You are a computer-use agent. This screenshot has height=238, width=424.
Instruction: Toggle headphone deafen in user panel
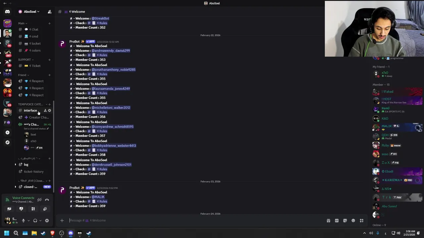click(35, 220)
